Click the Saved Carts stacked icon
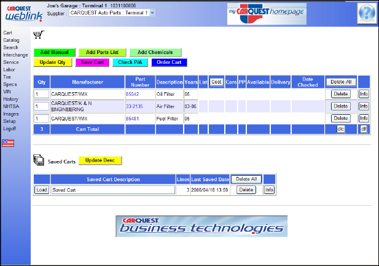Image resolution: width=379 pixels, height=266 pixels. point(39,160)
